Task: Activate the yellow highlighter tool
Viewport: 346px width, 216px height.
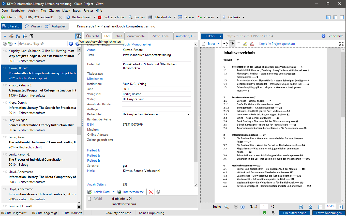Action: click(x=245, y=44)
